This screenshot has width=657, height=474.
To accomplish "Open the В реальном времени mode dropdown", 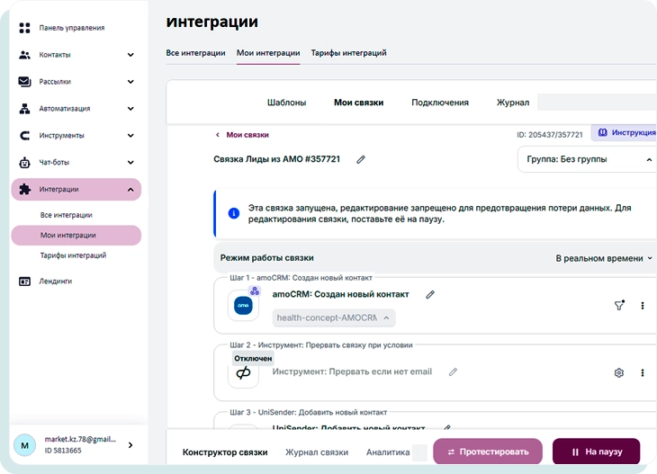I will tap(604, 258).
